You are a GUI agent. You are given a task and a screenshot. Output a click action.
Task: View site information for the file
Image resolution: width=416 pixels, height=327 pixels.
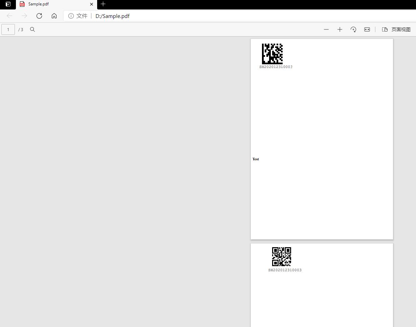click(71, 16)
